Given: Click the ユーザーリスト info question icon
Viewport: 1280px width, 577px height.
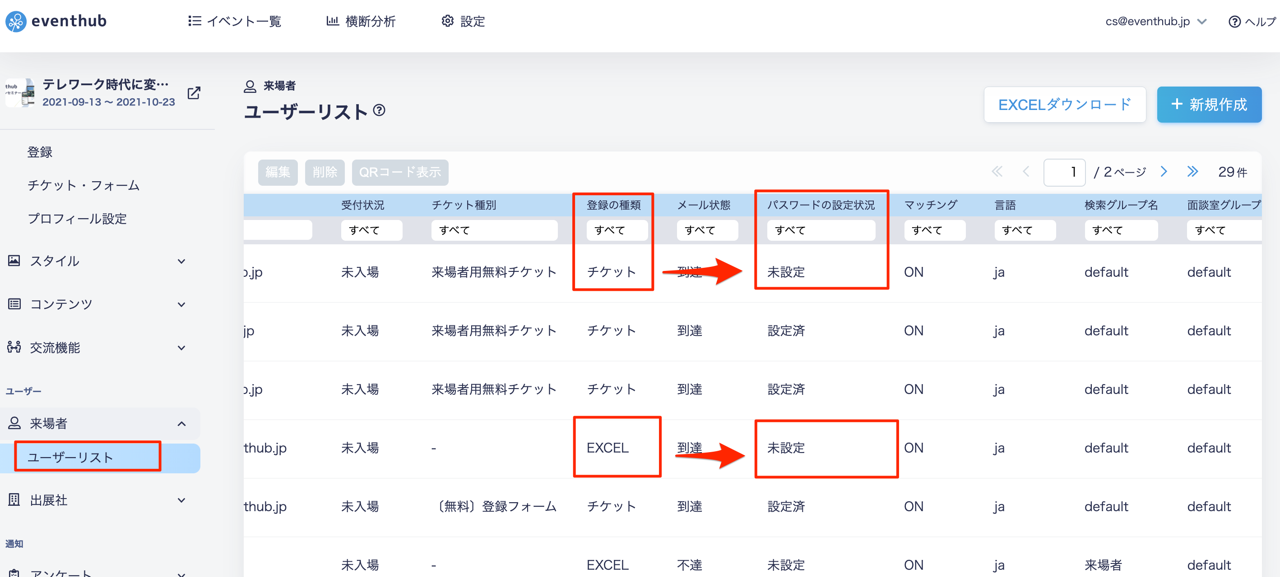Looking at the screenshot, I should click(379, 110).
